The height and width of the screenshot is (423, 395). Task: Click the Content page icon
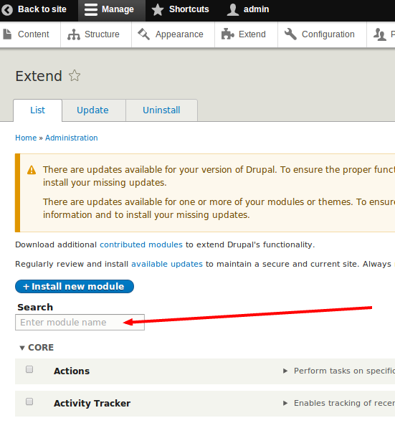click(7, 34)
